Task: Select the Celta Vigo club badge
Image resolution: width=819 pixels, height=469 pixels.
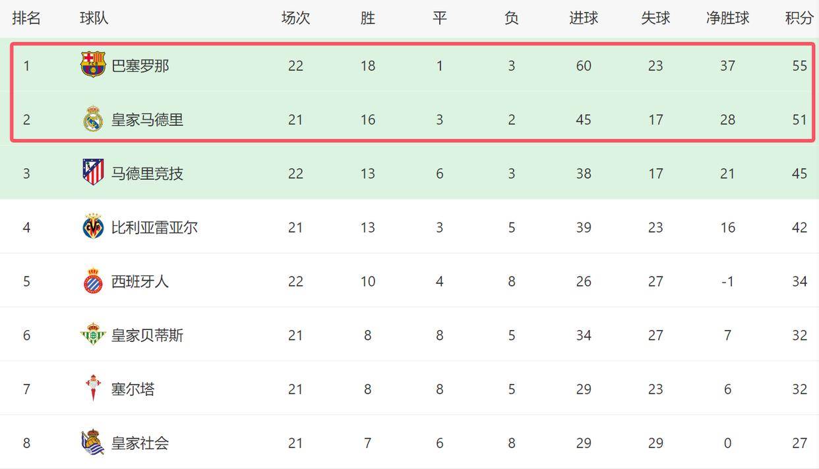Action: tap(93, 388)
